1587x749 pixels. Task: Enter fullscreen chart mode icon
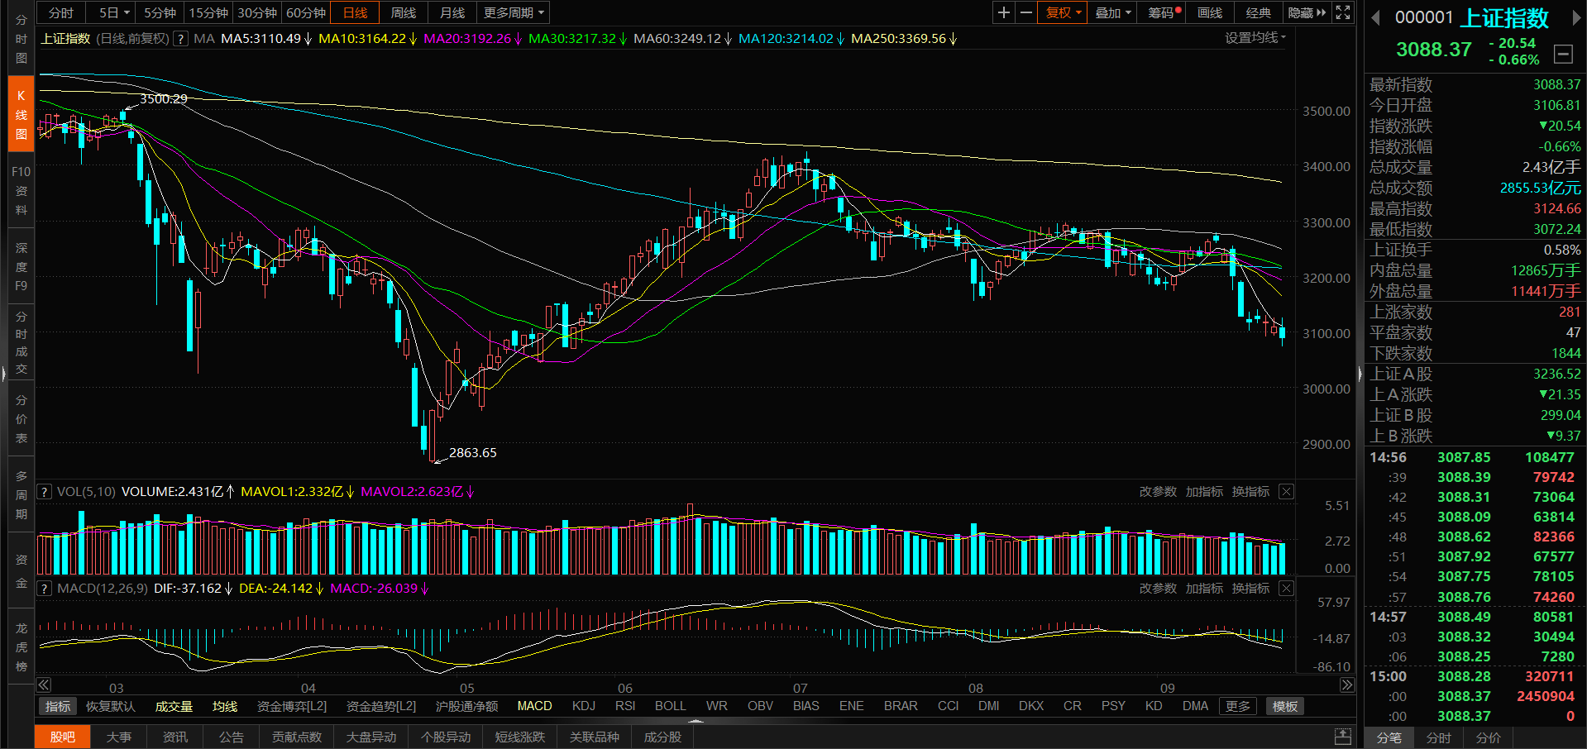[x=1343, y=12]
